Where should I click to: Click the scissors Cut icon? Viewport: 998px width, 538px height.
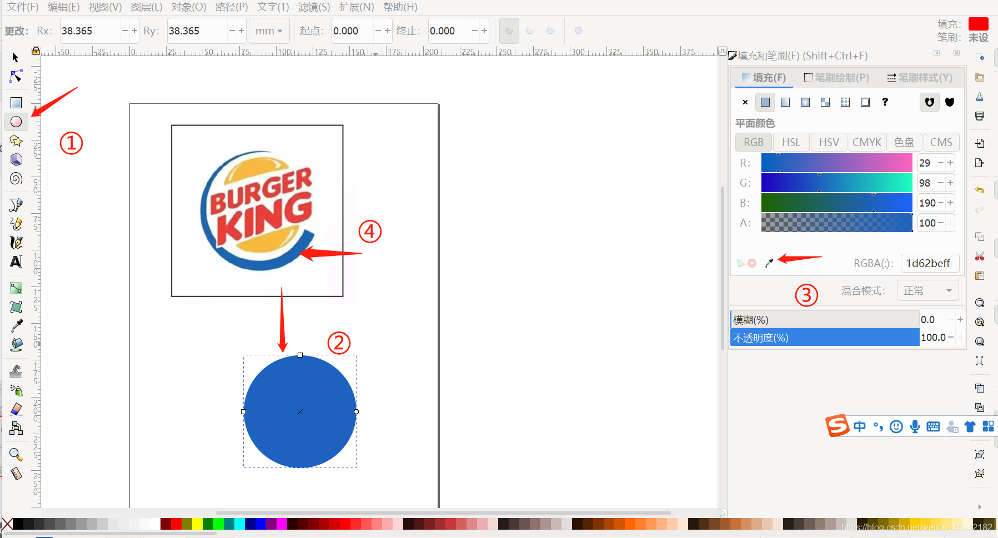[980, 256]
